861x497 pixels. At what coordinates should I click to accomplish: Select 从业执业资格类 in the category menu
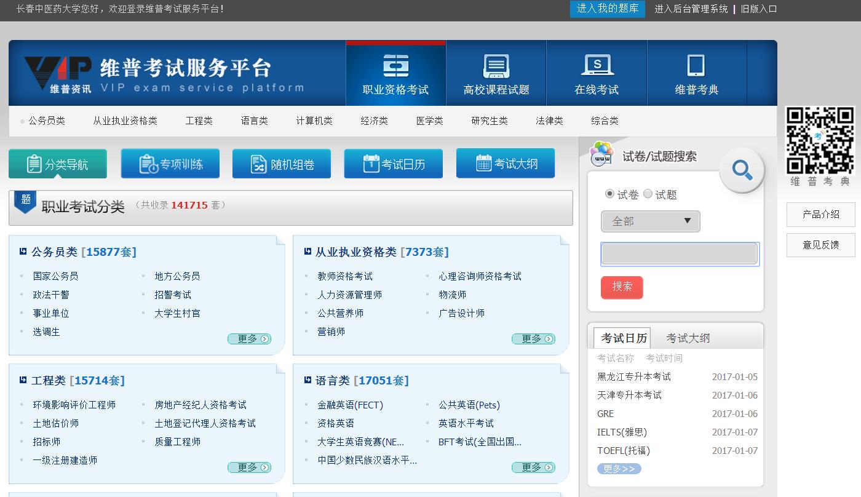[125, 121]
